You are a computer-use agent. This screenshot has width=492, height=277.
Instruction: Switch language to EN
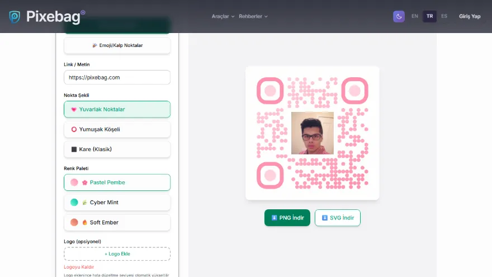pos(414,16)
